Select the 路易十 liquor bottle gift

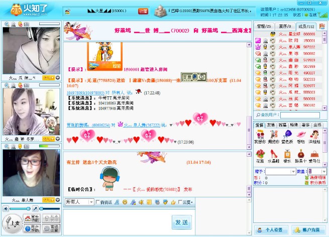[301, 156]
